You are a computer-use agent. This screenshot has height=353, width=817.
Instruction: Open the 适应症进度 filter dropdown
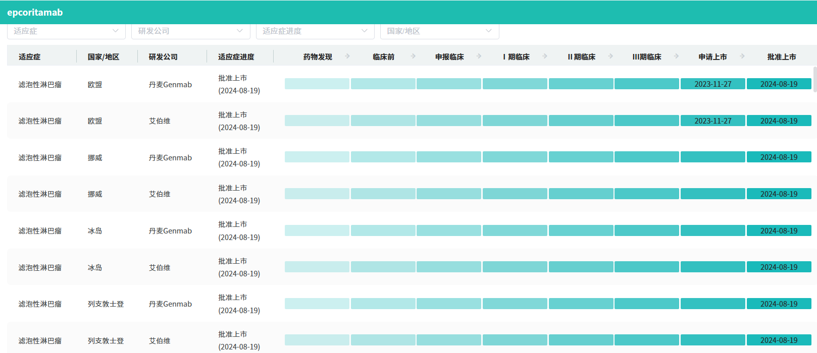click(x=315, y=31)
